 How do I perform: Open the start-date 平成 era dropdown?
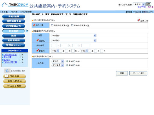tap(55, 51)
